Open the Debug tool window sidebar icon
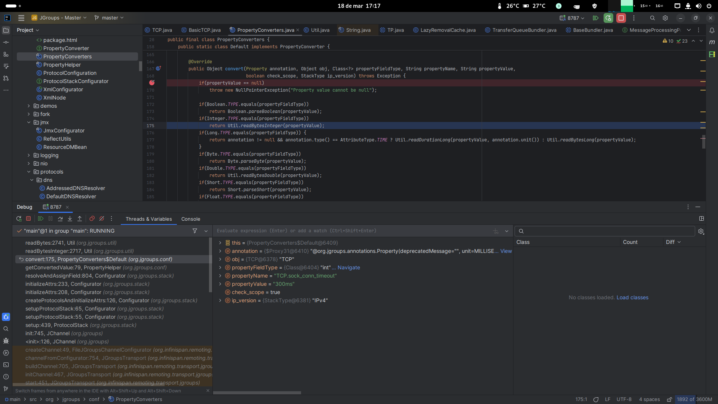718x404 pixels. (x=6, y=317)
